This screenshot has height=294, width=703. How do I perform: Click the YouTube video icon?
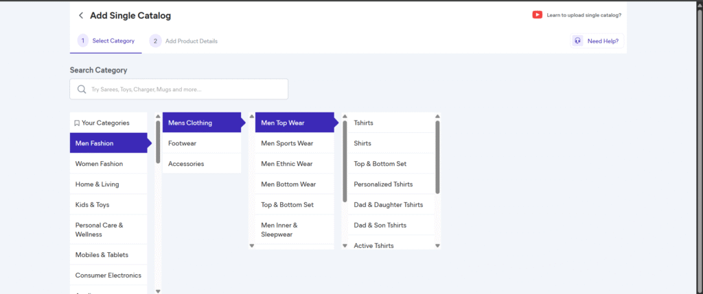pos(537,15)
